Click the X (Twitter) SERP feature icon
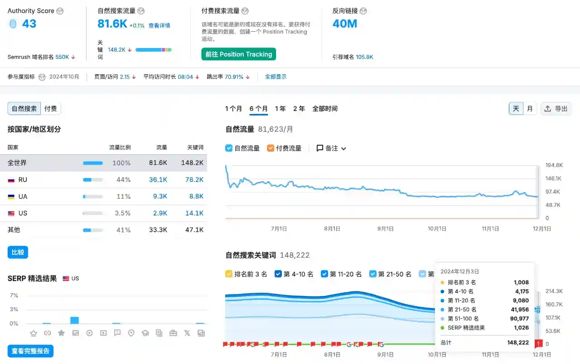580x364 pixels. click(187, 333)
